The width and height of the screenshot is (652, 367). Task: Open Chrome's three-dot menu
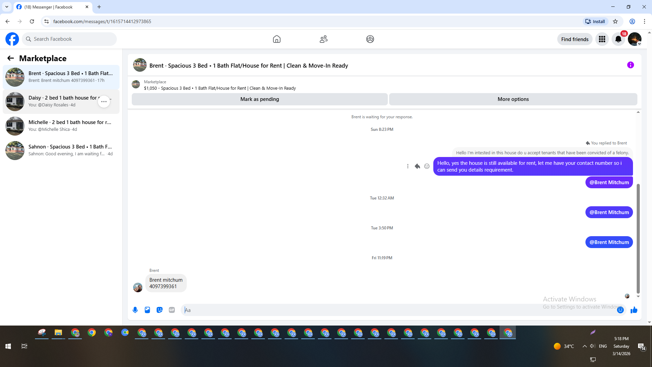click(x=645, y=21)
